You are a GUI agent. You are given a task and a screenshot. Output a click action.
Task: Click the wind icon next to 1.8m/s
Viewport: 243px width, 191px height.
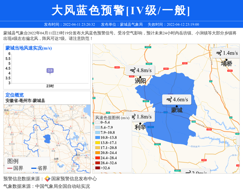(133, 117)
